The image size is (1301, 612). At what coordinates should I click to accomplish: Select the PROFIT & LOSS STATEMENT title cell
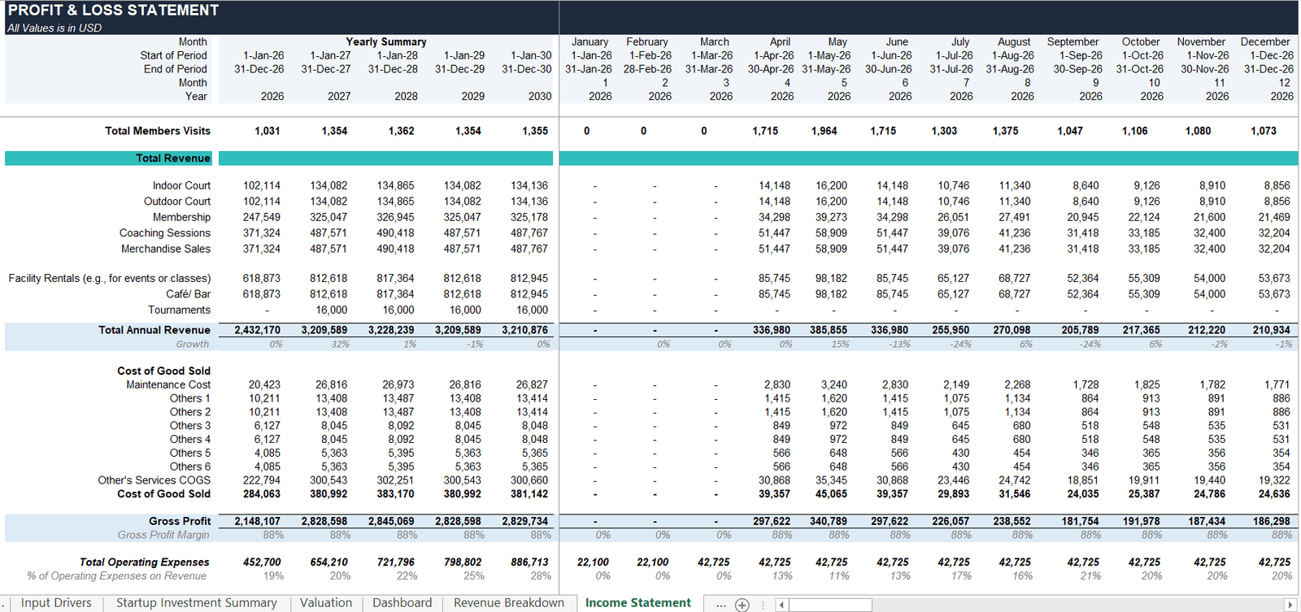113,11
